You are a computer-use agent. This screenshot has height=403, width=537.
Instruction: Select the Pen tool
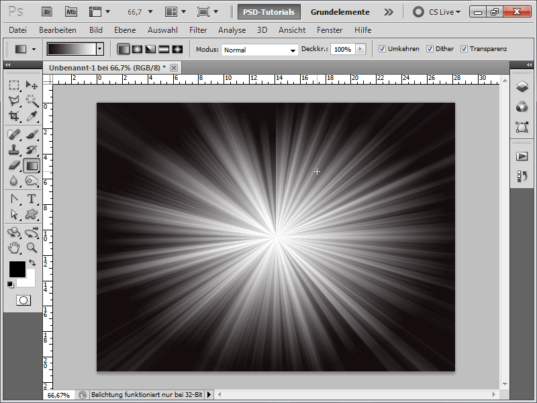click(x=14, y=199)
